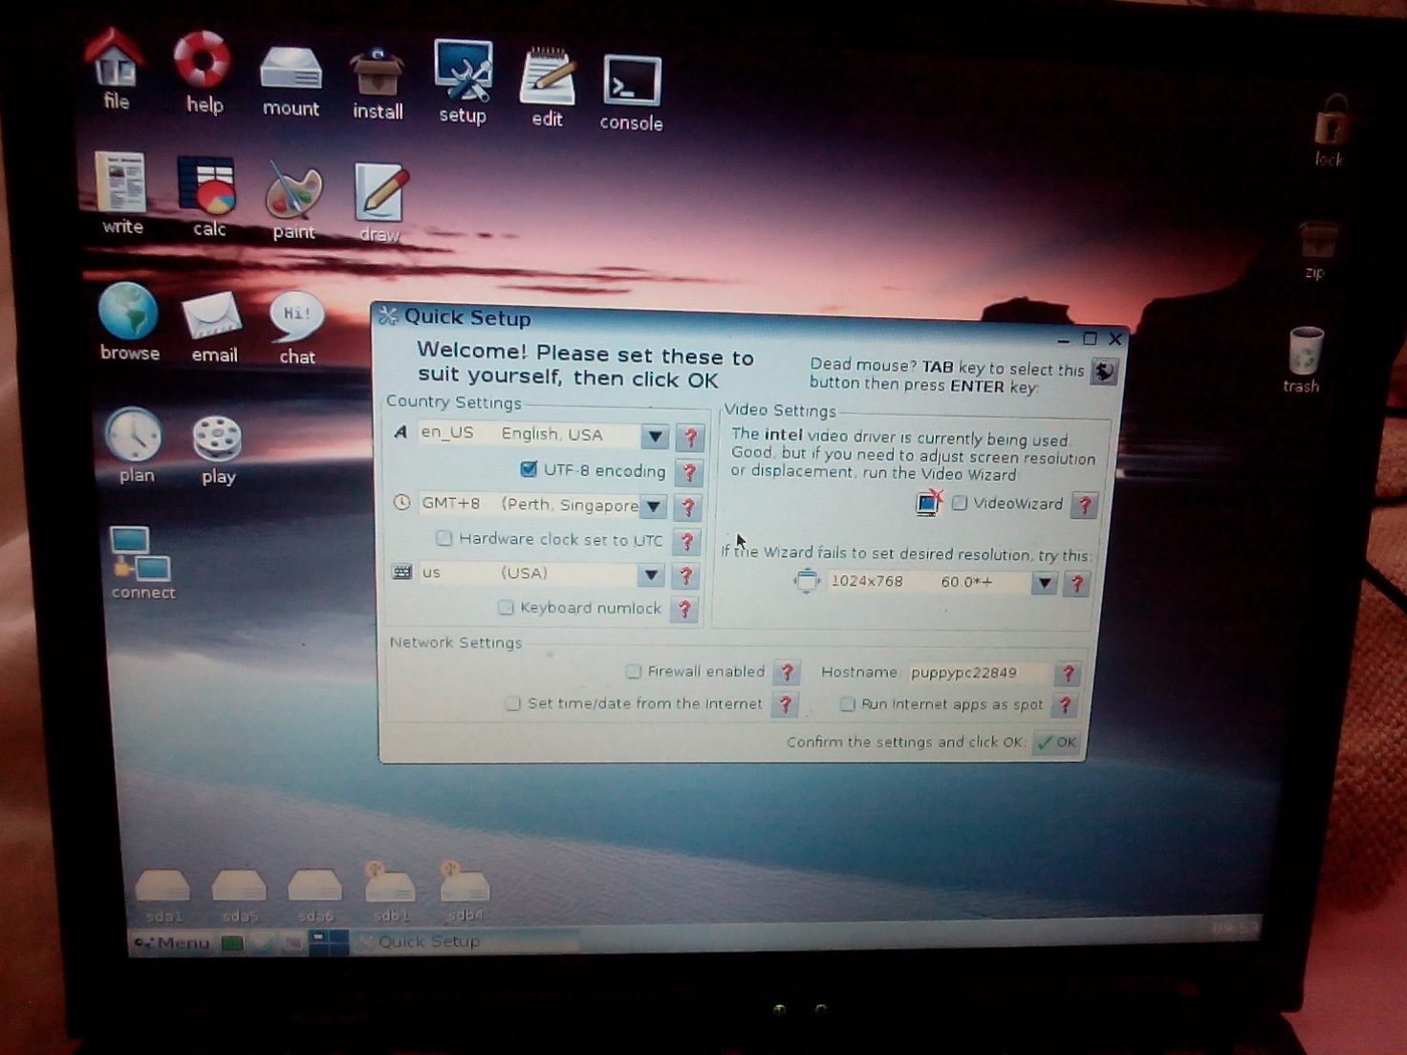Click the OK confirm button
The image size is (1407, 1055).
point(1057,743)
